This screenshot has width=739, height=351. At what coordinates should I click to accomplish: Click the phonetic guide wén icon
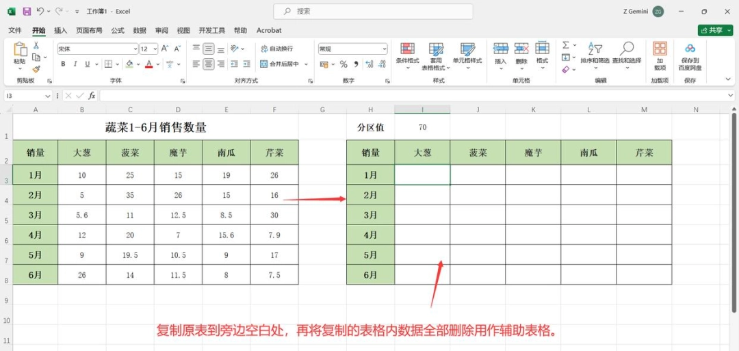click(x=169, y=64)
